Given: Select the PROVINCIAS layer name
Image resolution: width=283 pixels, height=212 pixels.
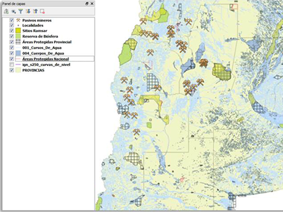Looking at the screenshot, I should [x=33, y=70].
